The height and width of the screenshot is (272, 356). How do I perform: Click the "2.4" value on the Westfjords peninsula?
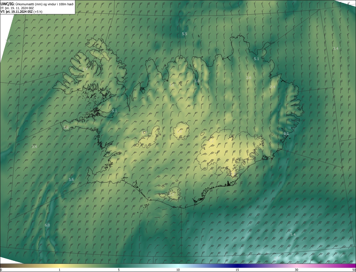pyautogui.click(x=85, y=69)
